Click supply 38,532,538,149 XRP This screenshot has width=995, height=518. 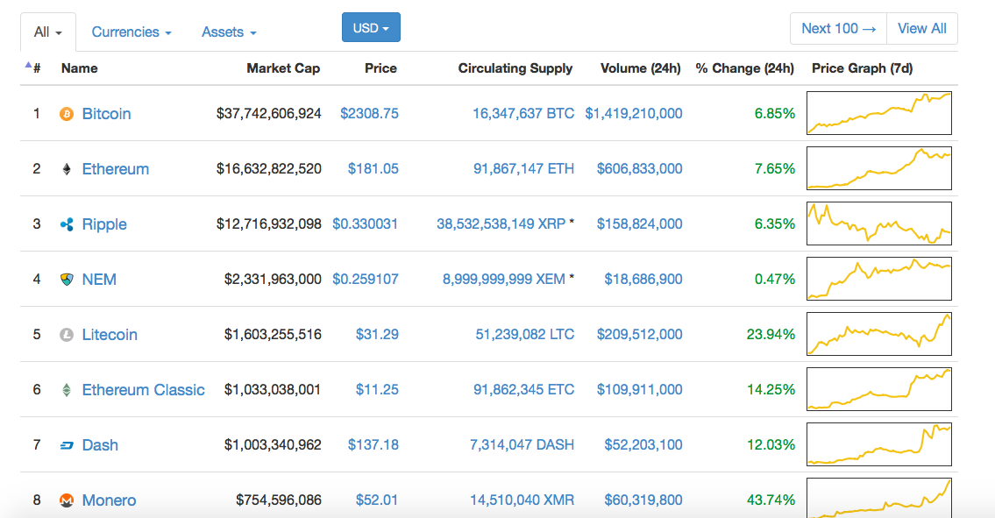pos(501,224)
